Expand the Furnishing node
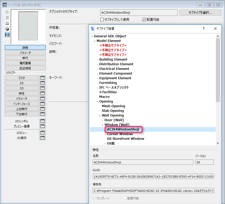The height and width of the screenshot is (204, 225). click(97, 83)
